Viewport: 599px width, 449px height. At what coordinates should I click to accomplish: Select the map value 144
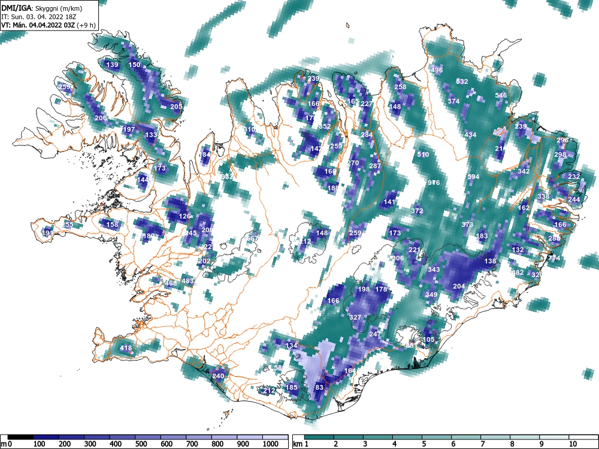[x=143, y=180]
